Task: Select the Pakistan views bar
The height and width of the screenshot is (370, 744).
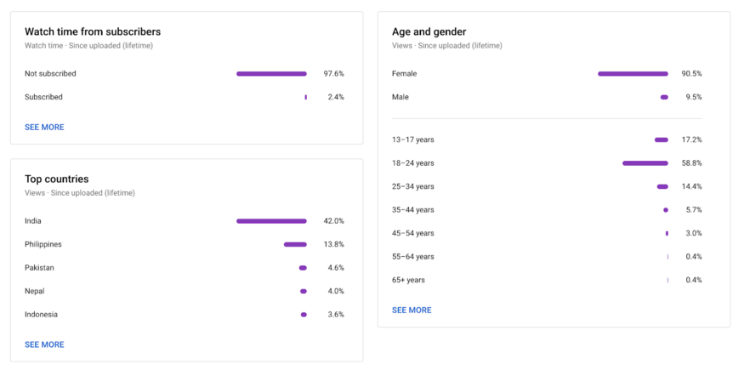Action: (303, 268)
